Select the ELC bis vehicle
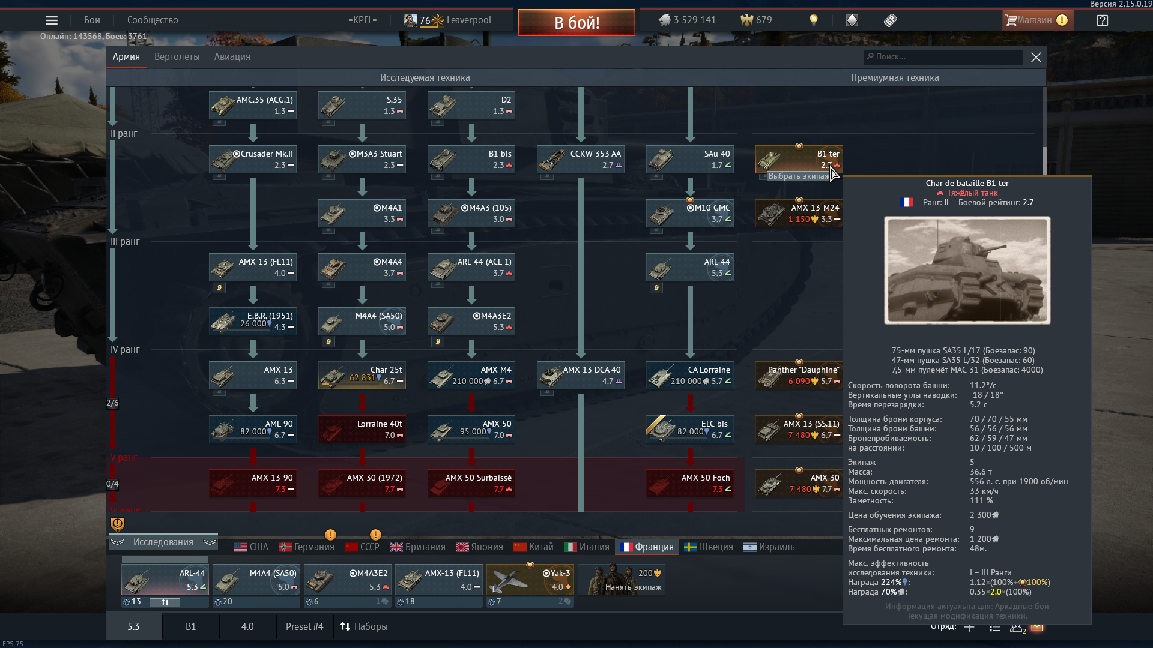The image size is (1153, 648). click(690, 429)
